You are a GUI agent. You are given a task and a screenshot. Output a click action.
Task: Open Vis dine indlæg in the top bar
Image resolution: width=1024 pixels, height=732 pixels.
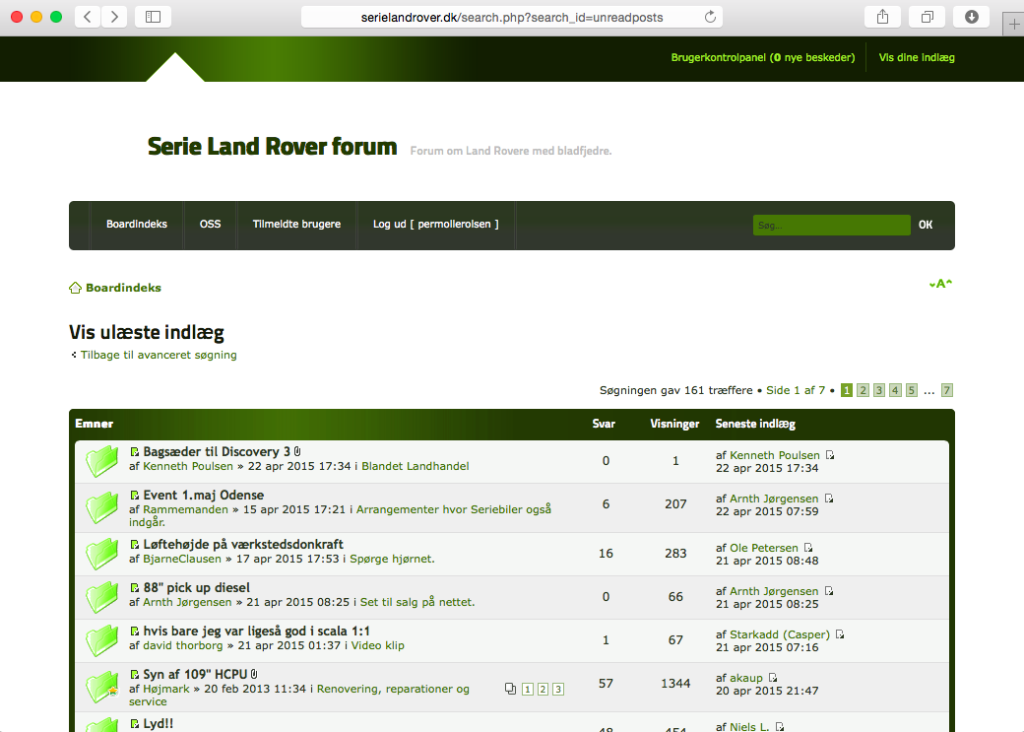pyautogui.click(x=917, y=57)
